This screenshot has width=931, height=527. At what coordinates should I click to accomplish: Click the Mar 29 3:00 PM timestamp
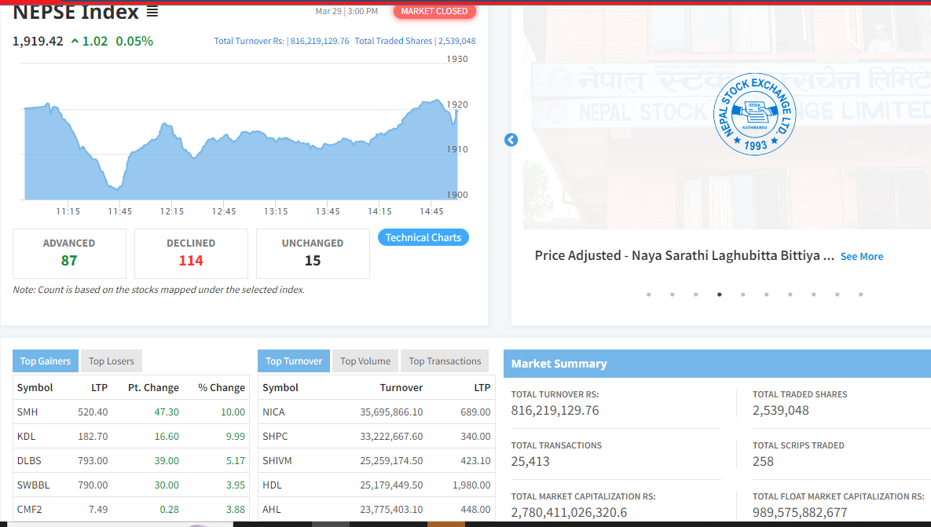tap(346, 11)
